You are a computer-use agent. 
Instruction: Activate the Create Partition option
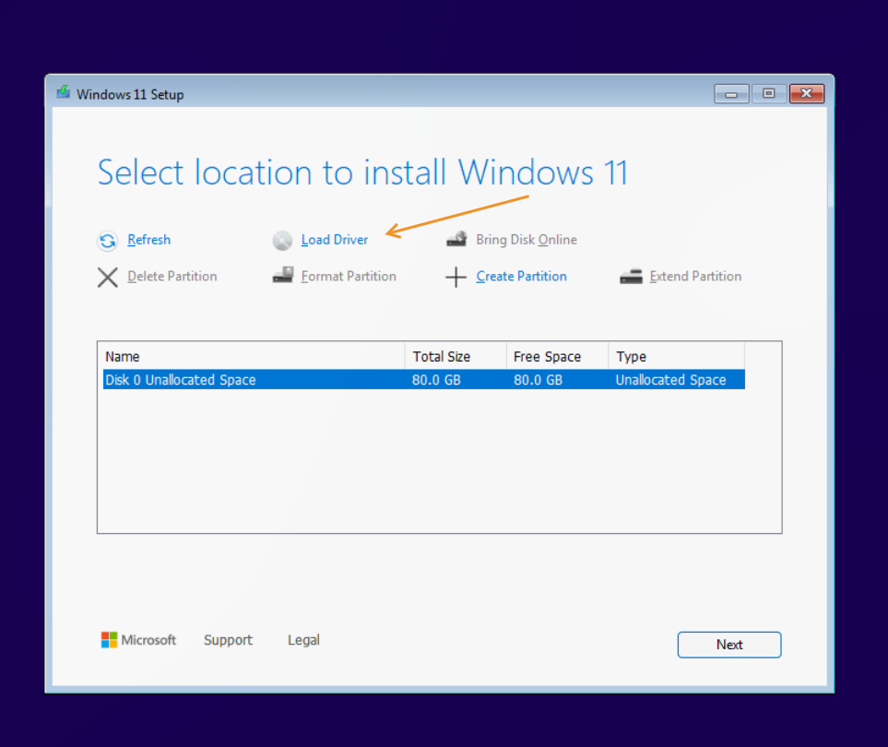point(521,276)
